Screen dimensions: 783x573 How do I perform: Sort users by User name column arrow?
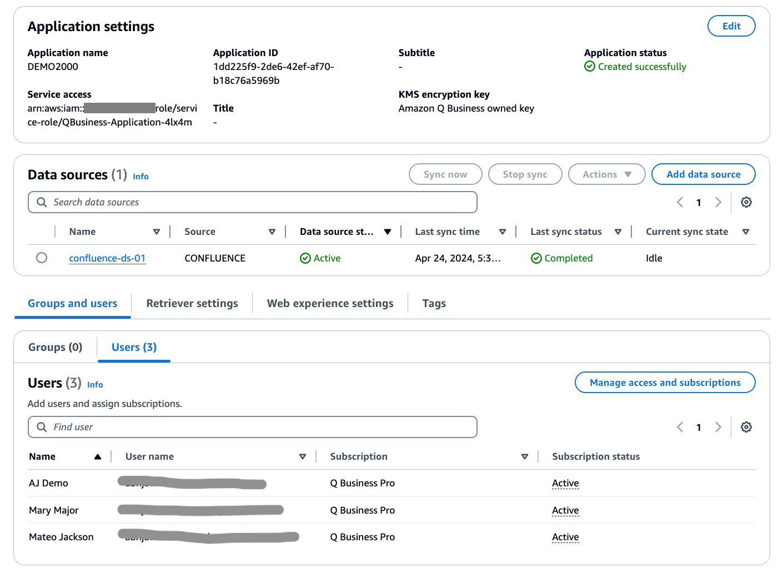(303, 457)
